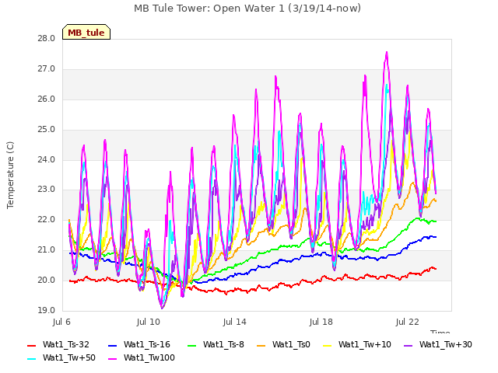The height and width of the screenshot is (373, 498).
Task: Select the Wat1_Tw+10 legend label
Action: pyautogui.click(x=365, y=345)
